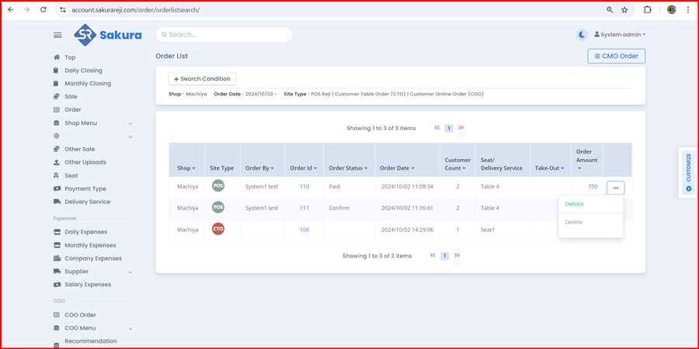Select Details from the context menu

pos(574,204)
